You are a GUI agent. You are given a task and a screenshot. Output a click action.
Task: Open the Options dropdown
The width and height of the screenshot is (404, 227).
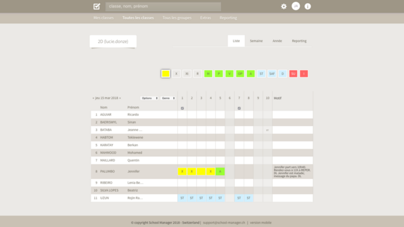(149, 98)
